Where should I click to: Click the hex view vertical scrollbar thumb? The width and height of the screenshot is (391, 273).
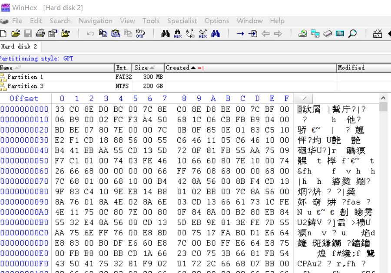click(383, 107)
